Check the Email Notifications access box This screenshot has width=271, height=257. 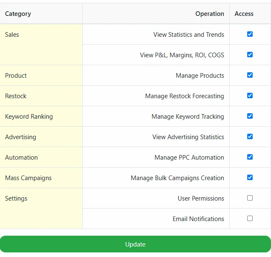click(x=250, y=219)
